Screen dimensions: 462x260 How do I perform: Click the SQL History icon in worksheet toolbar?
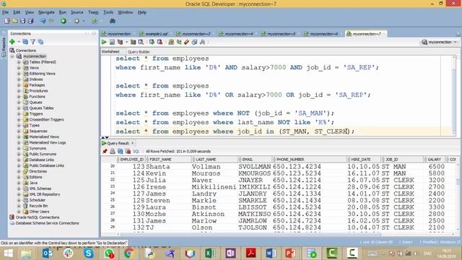point(194,42)
